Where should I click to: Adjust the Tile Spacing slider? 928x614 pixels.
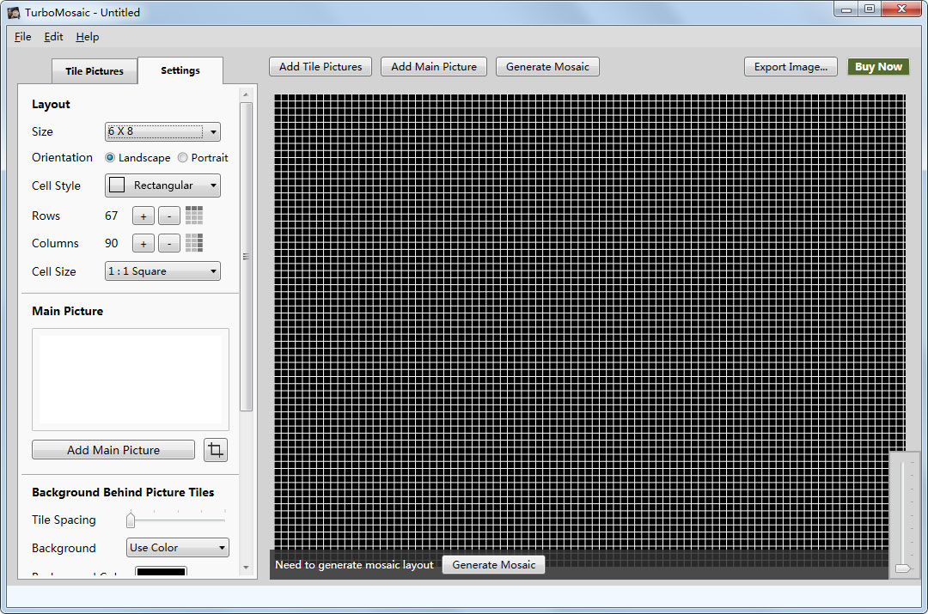click(131, 520)
